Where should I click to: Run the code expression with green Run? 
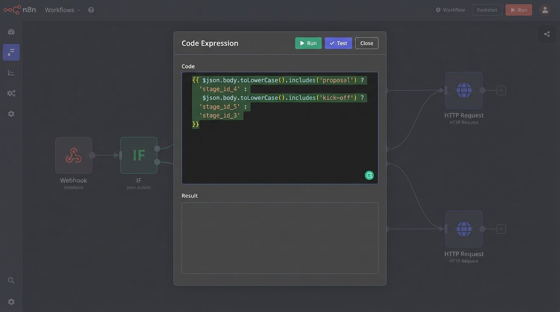(308, 43)
